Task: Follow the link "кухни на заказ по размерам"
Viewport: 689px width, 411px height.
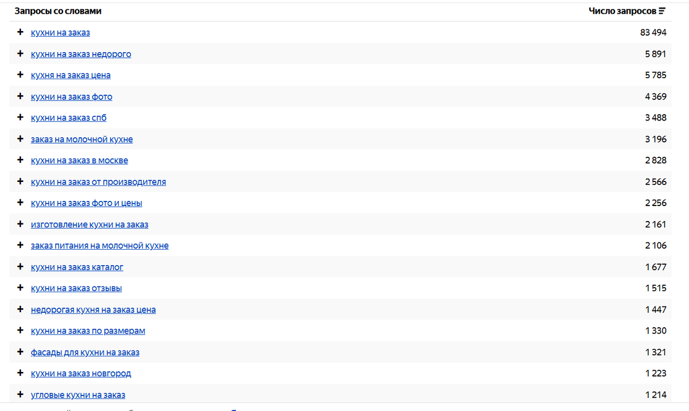Action: (x=88, y=331)
